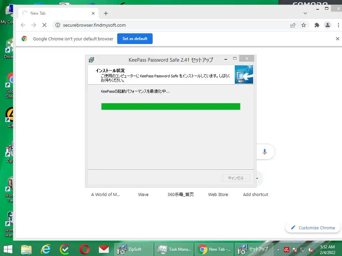Click the キャンセル button in KeePass setup

coord(236,178)
